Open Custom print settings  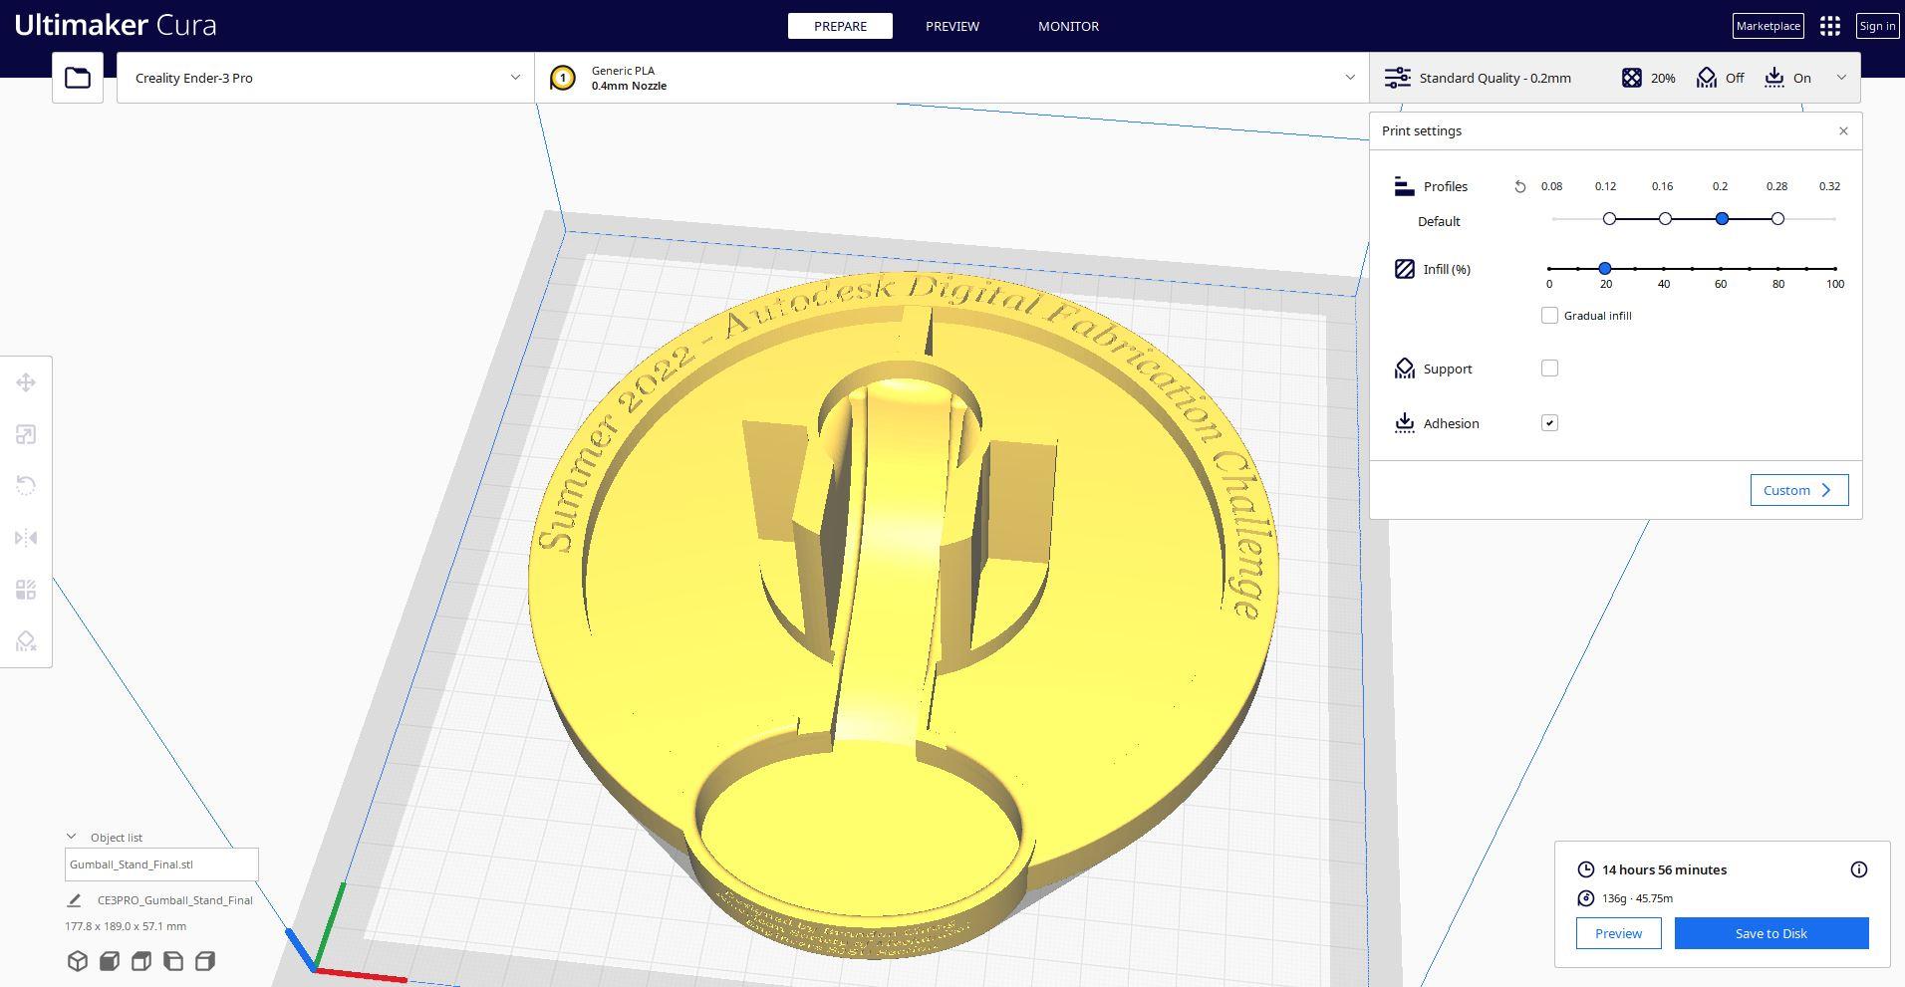click(x=1799, y=490)
